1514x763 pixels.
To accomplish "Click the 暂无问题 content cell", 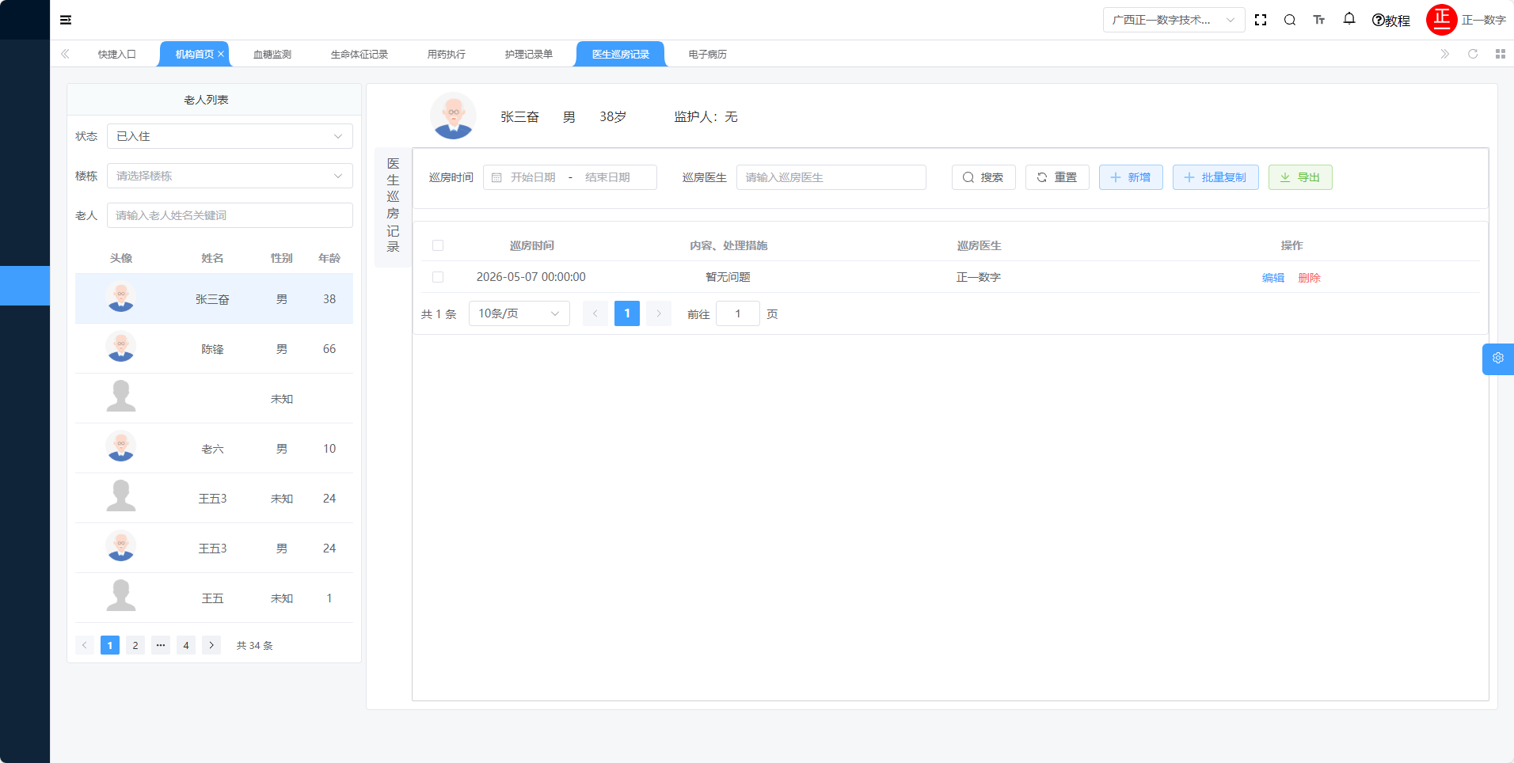I will (728, 277).
